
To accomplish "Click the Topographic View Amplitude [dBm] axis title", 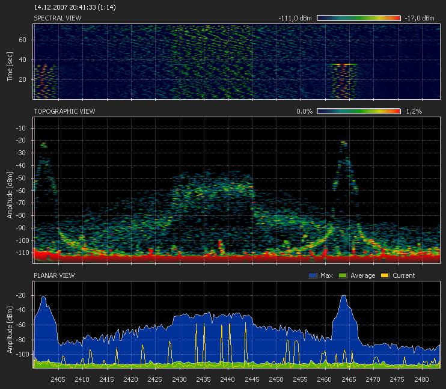I will 10,195.
